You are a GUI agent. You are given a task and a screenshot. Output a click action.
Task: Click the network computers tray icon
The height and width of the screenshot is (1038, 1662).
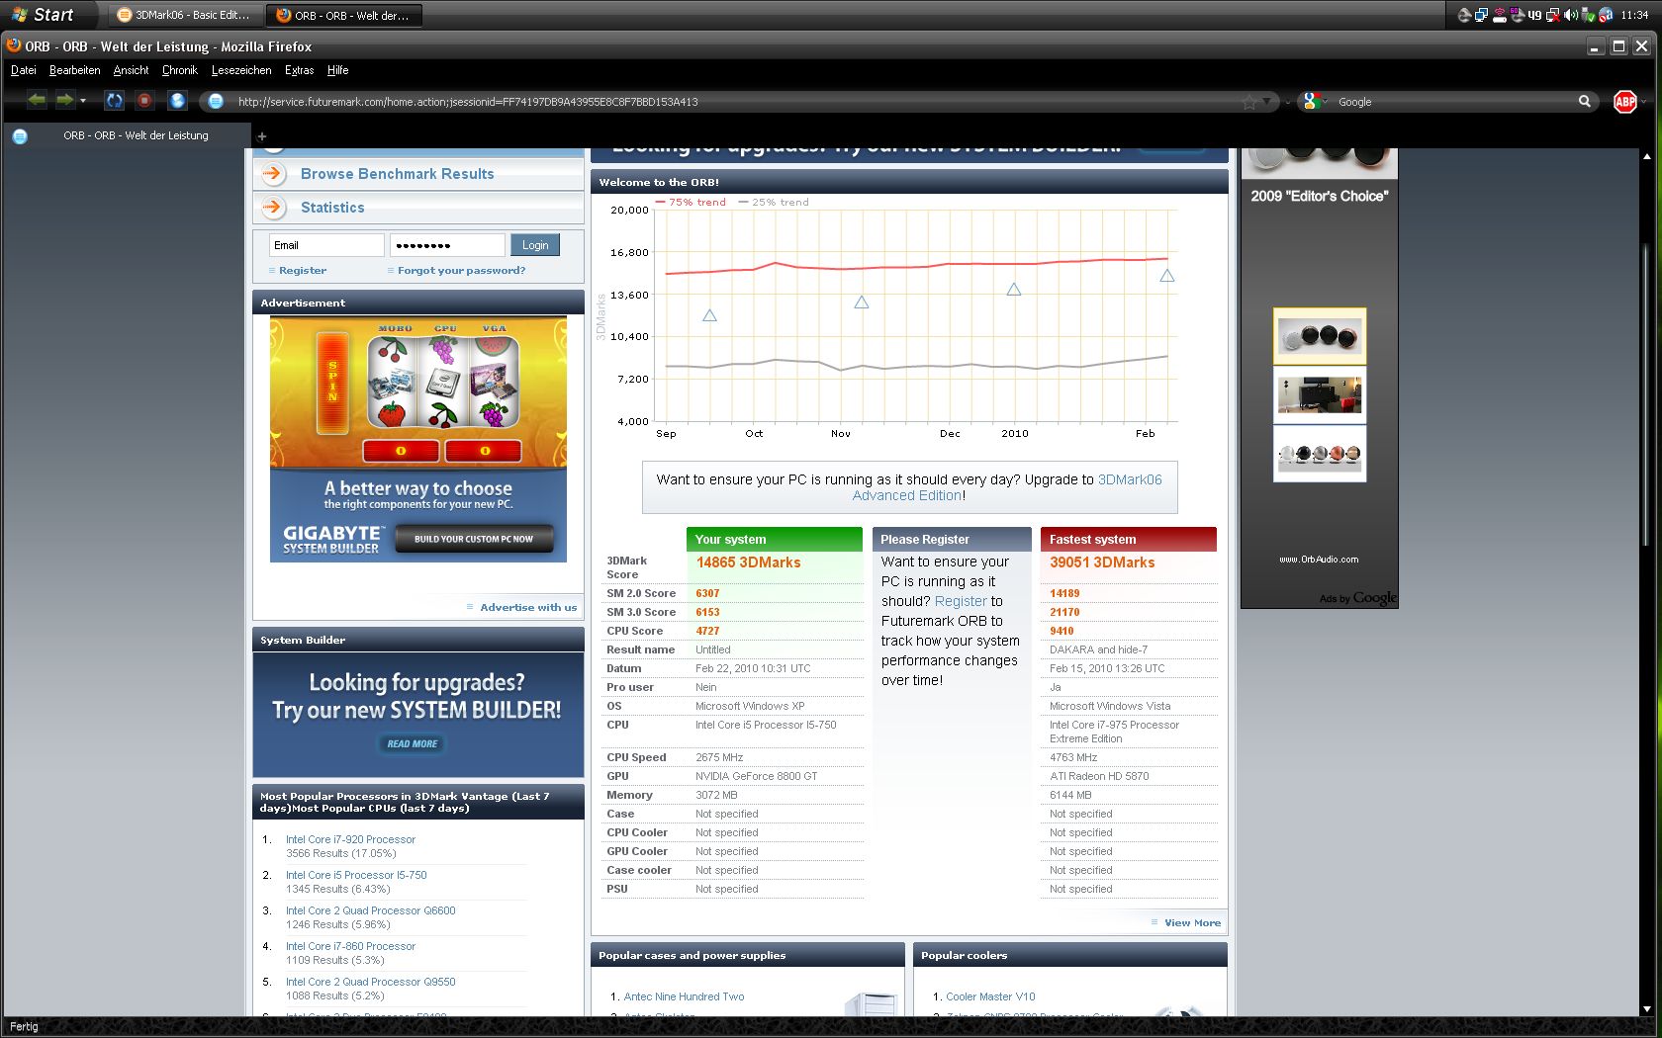tap(1481, 15)
